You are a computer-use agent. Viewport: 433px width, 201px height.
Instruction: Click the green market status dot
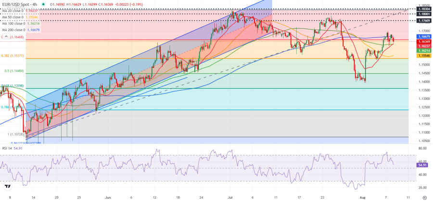pyautogui.click(x=43, y=5)
